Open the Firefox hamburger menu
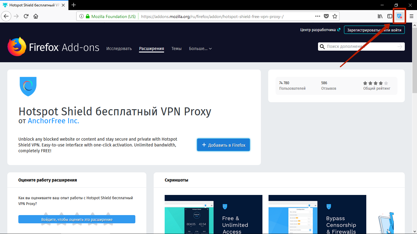The image size is (417, 234). pos(411,16)
